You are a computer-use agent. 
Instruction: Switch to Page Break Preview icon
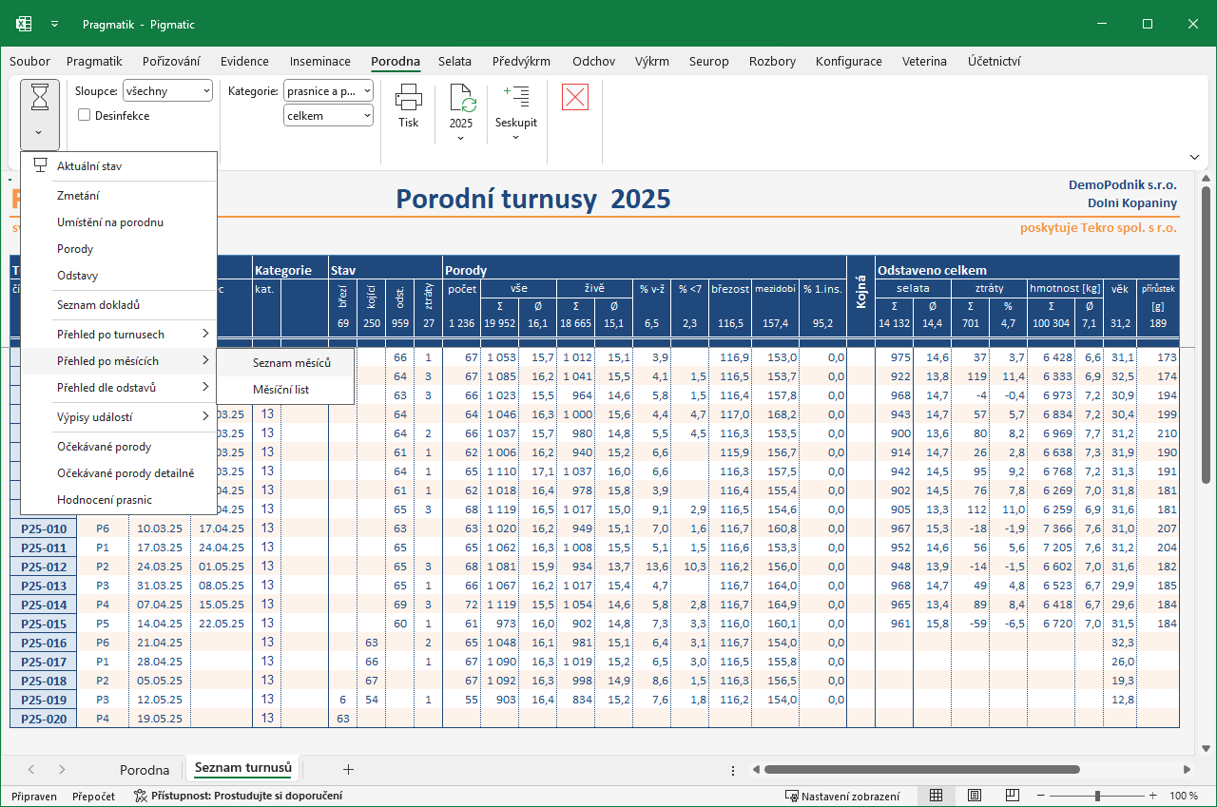coord(1014,796)
